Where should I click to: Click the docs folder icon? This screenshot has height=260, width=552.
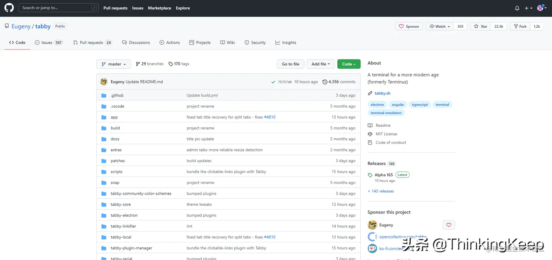(x=104, y=139)
